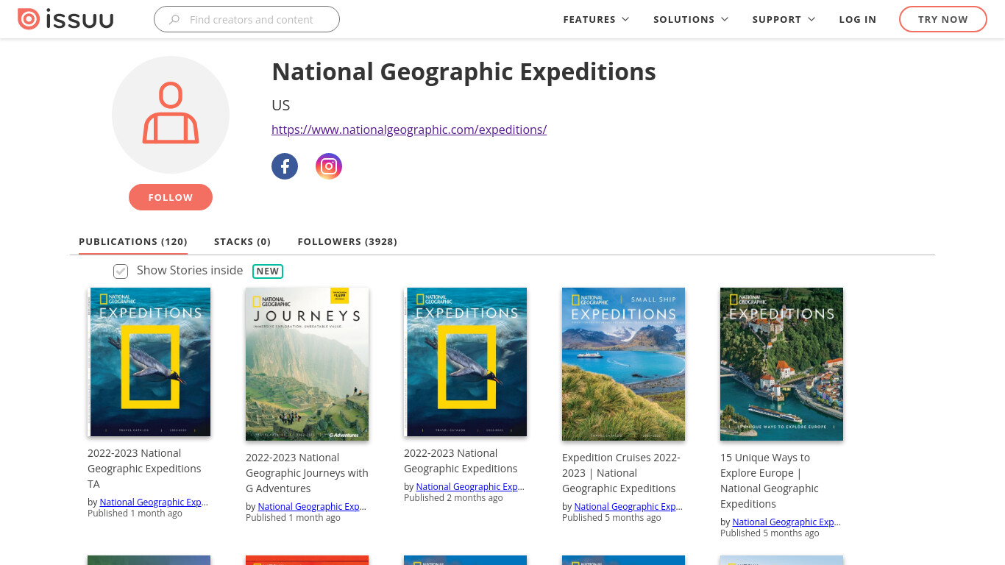Click 'Published 2 months ago' text
Viewport: 1005px width, 565px height.
click(x=453, y=498)
